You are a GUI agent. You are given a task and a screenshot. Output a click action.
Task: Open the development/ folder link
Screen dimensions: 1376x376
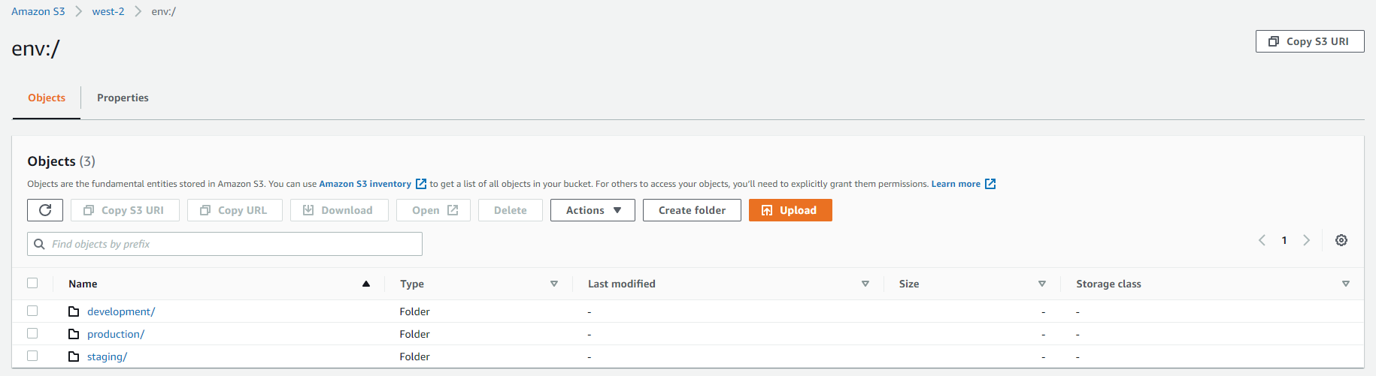tap(121, 311)
